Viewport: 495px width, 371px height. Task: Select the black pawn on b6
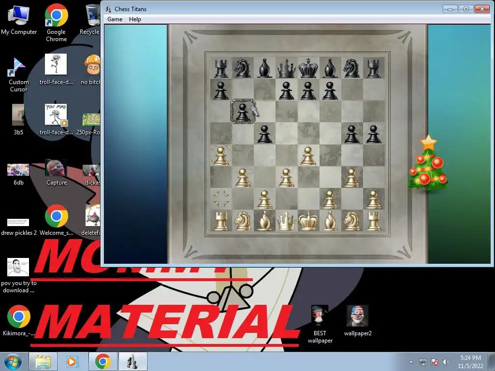pos(243,112)
